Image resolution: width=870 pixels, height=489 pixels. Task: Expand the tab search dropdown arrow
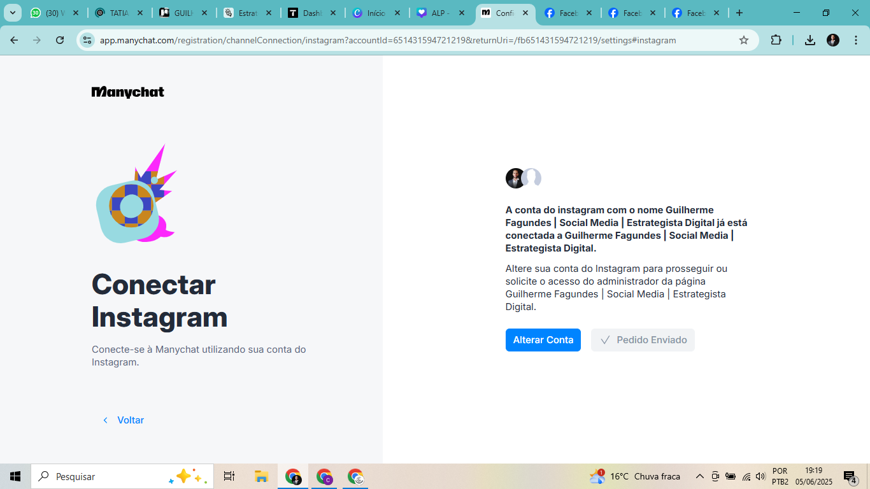tap(12, 13)
